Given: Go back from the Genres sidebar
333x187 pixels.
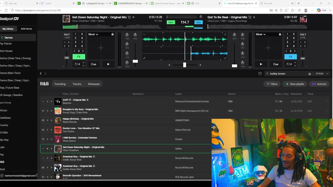Looking at the screenshot, I should coord(2,38).
